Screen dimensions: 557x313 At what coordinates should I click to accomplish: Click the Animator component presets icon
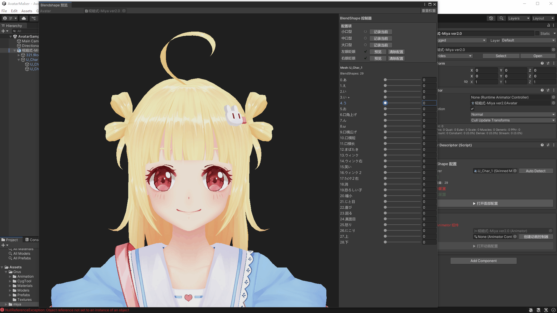[548, 90]
